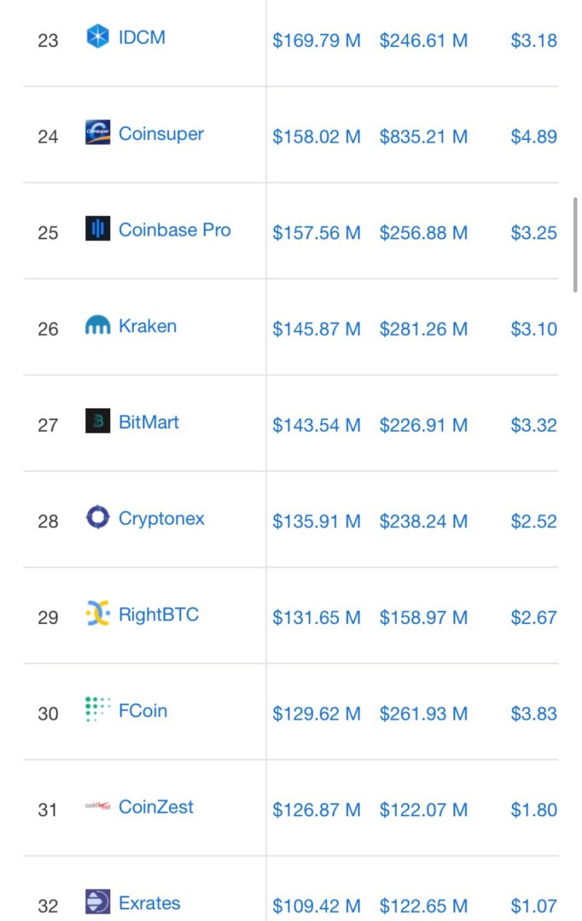
Task: Open the RightBTC exchange name link
Action: [159, 614]
